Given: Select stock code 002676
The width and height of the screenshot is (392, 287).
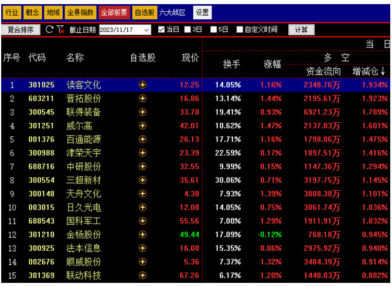Looking at the screenshot, I should 41,262.
